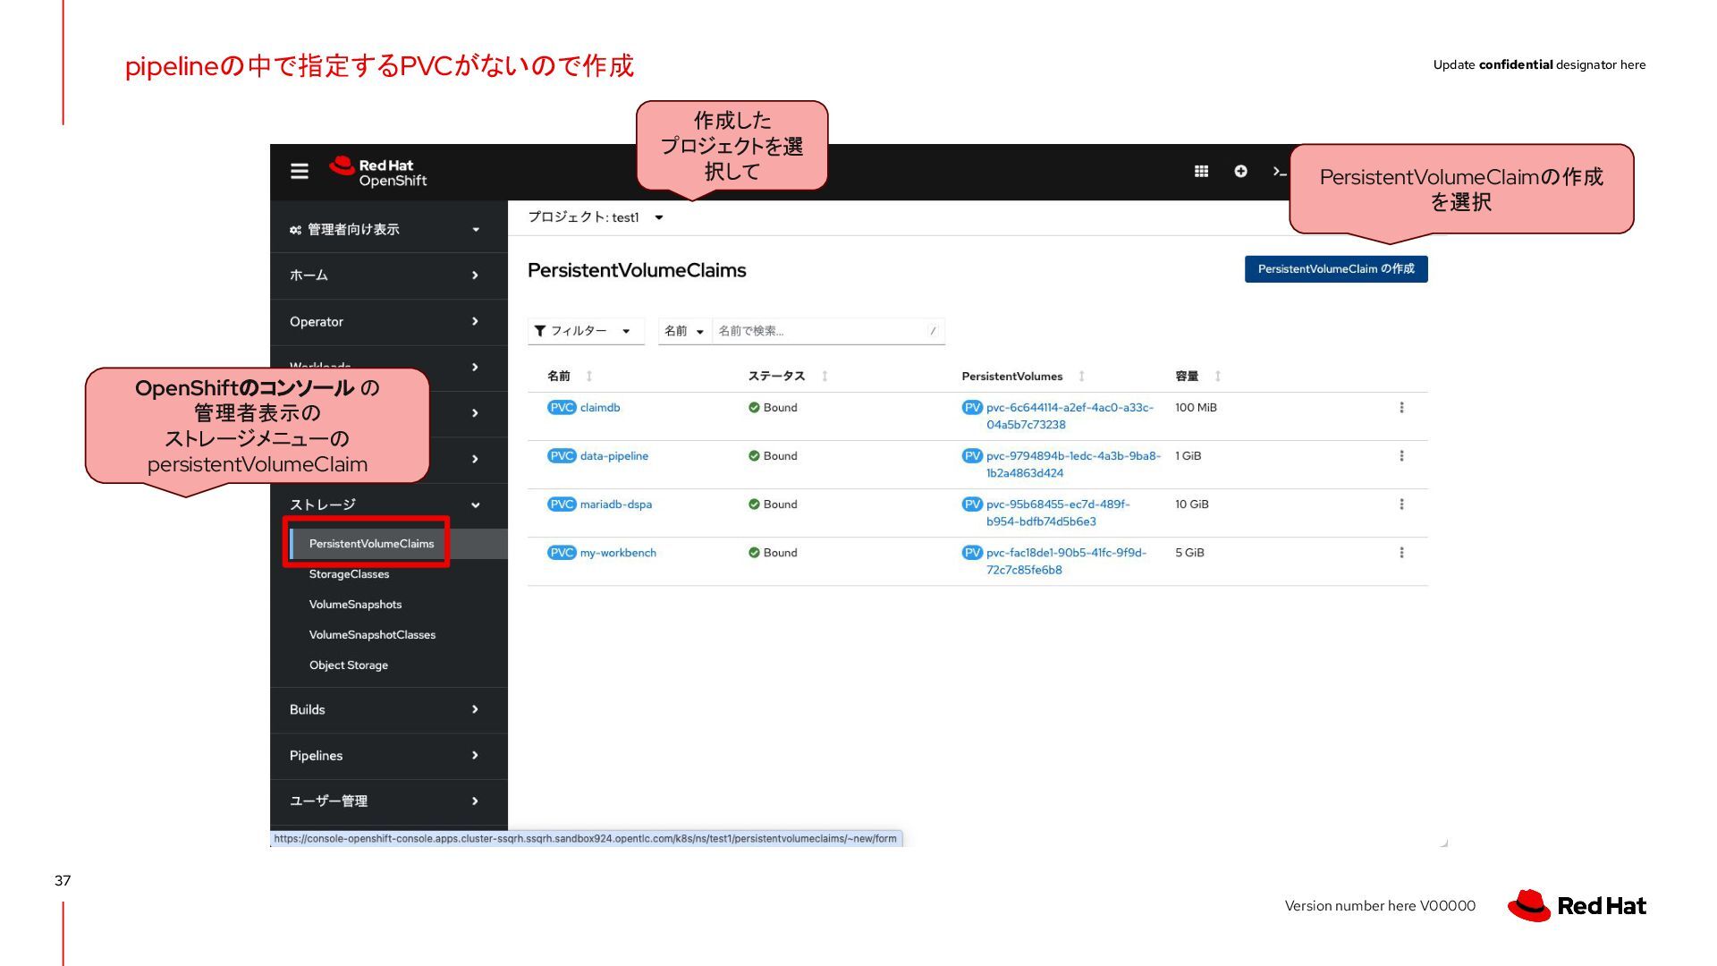Open the 管理者向け表示 perspective switcher
Viewport: 1717px width, 966px height.
(388, 230)
